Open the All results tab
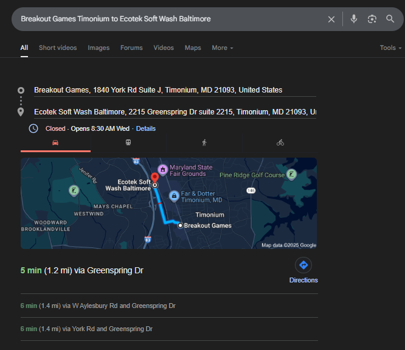Viewport: 405px width, 350px height. [x=24, y=48]
